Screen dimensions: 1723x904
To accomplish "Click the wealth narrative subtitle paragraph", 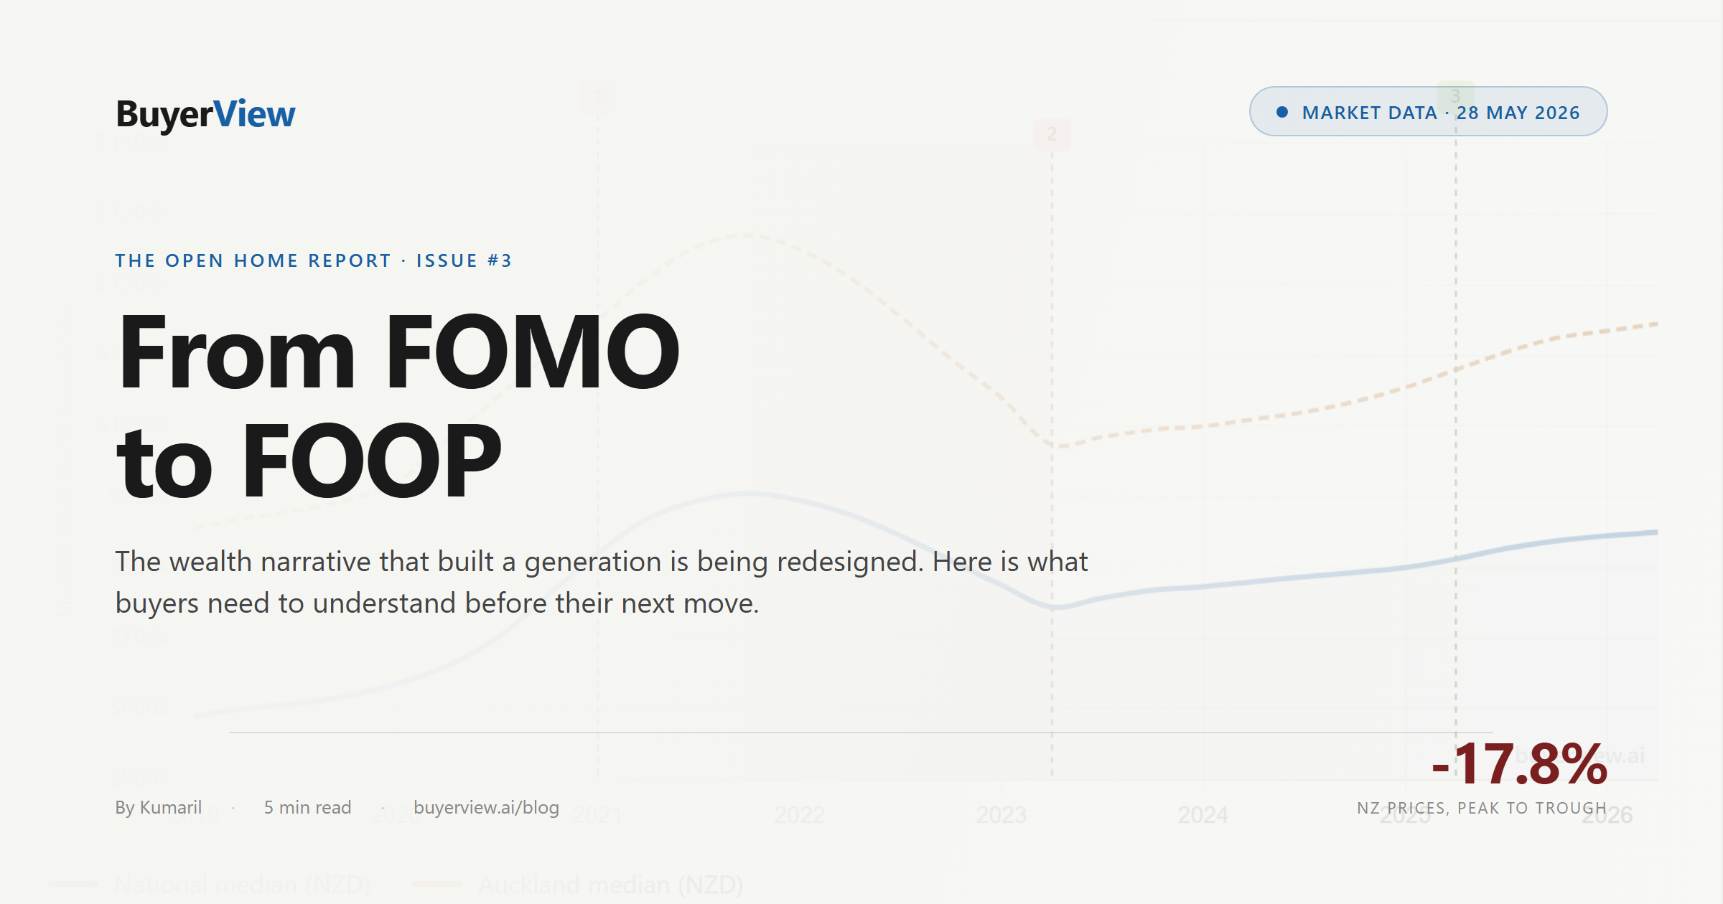I will pos(602,582).
